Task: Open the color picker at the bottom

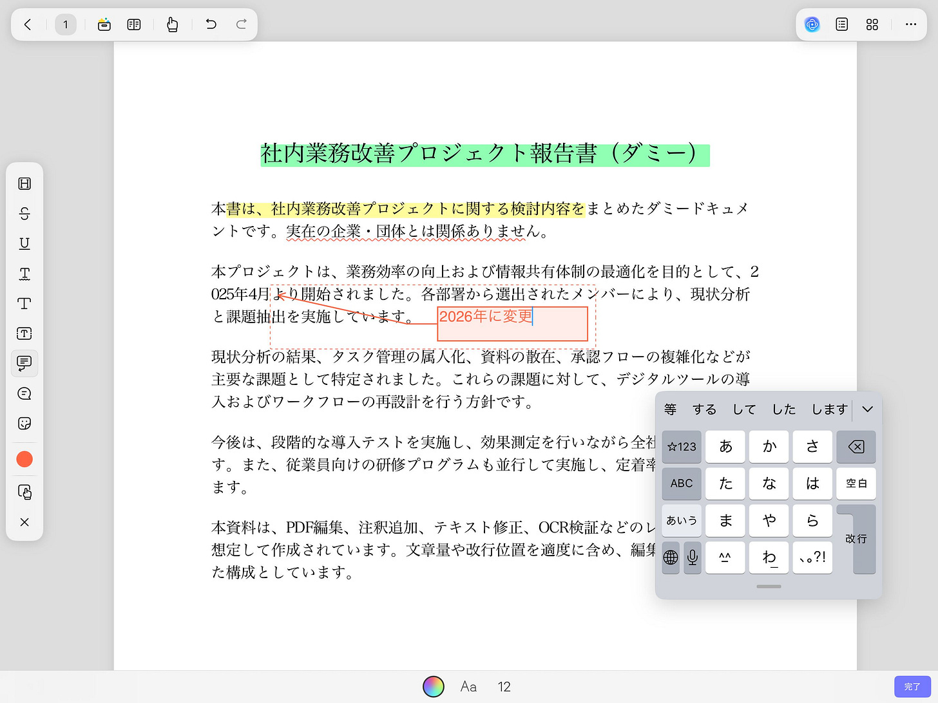Action: pyautogui.click(x=433, y=686)
